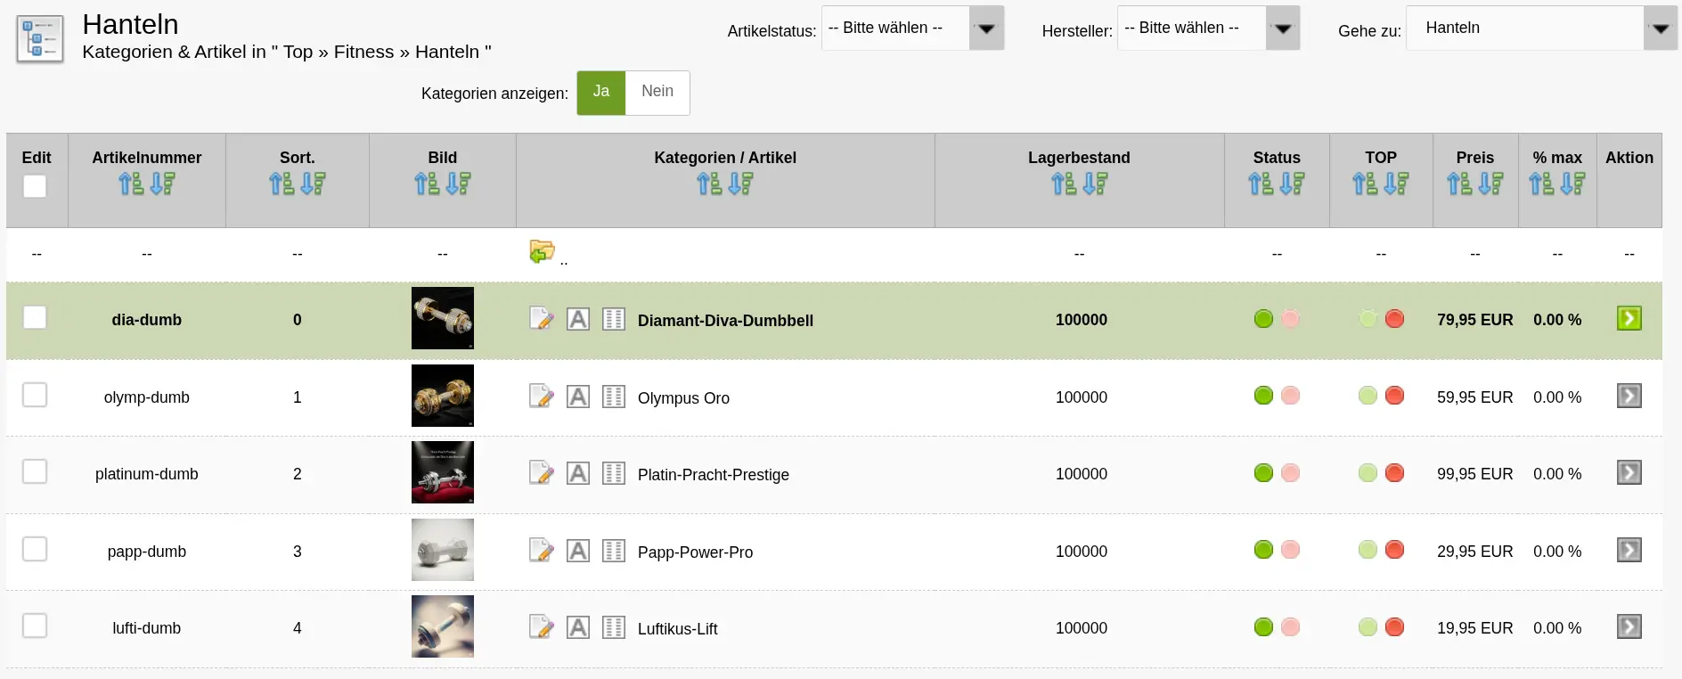Set Kategorien anzeigen to Ja
This screenshot has height=679, width=1682.
pos(601,93)
